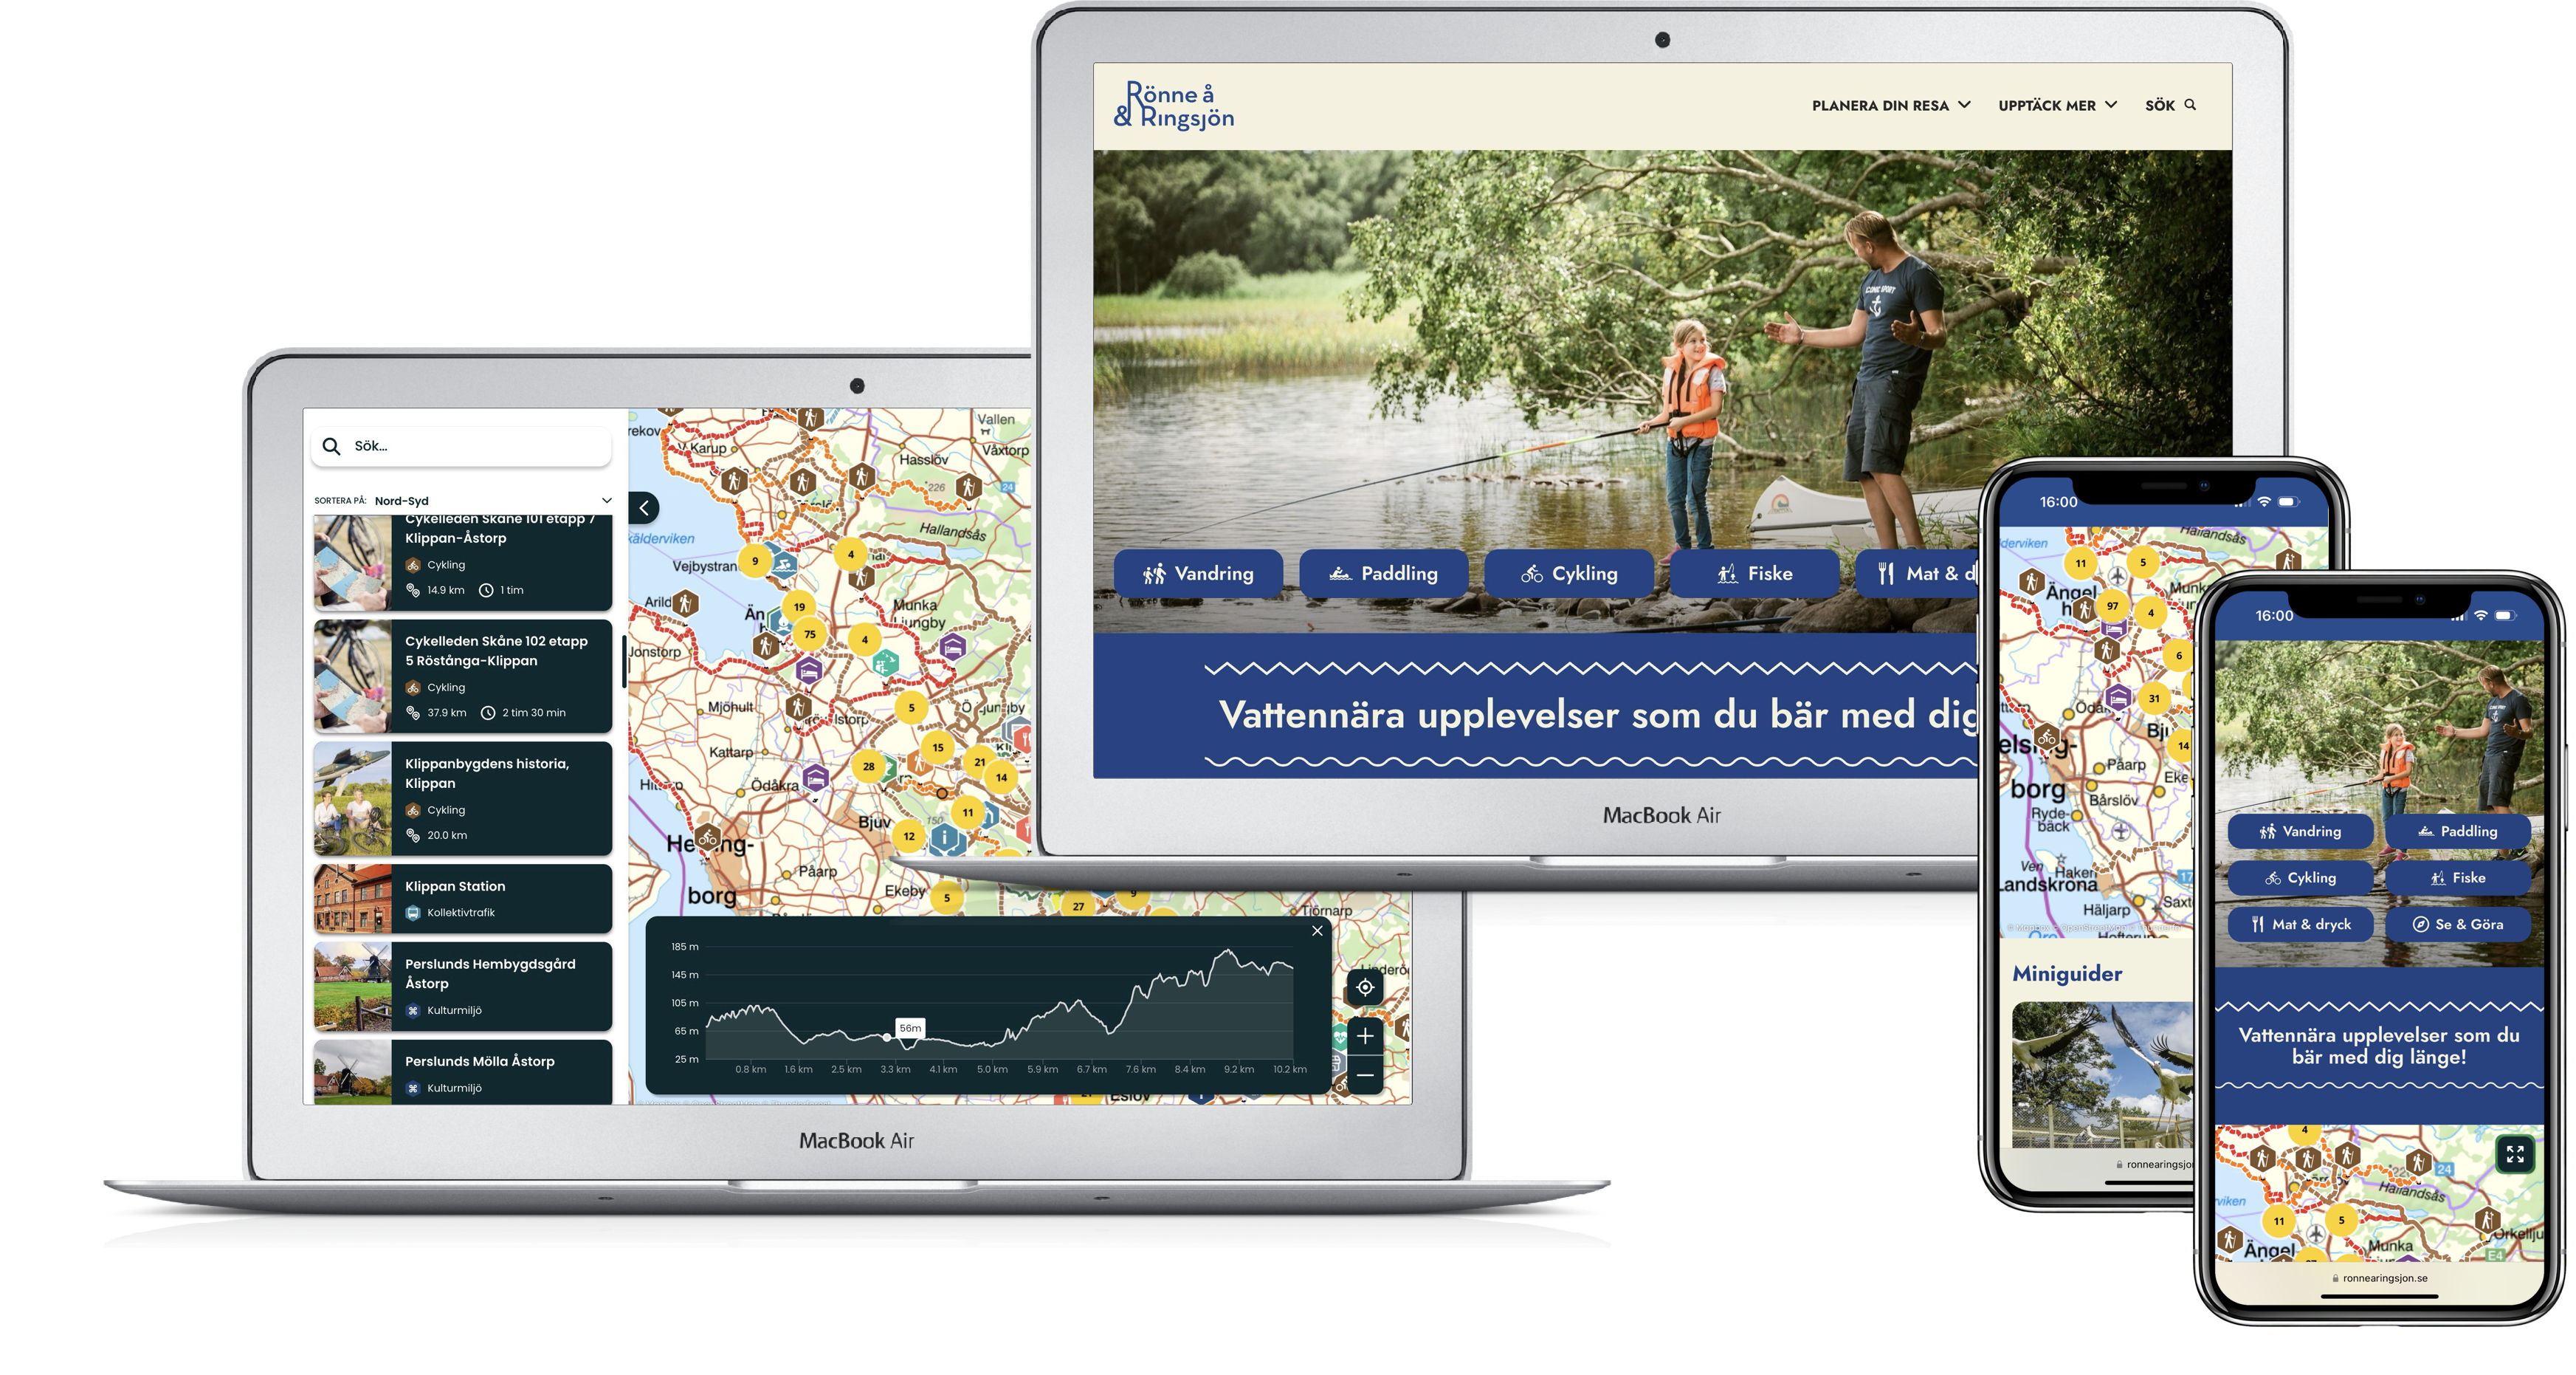
Task: Click the magnifier icon in Sök field
Action: pyautogui.click(x=332, y=446)
